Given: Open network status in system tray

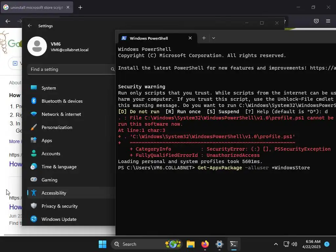Looking at the screenshot, I should tap(286, 244).
